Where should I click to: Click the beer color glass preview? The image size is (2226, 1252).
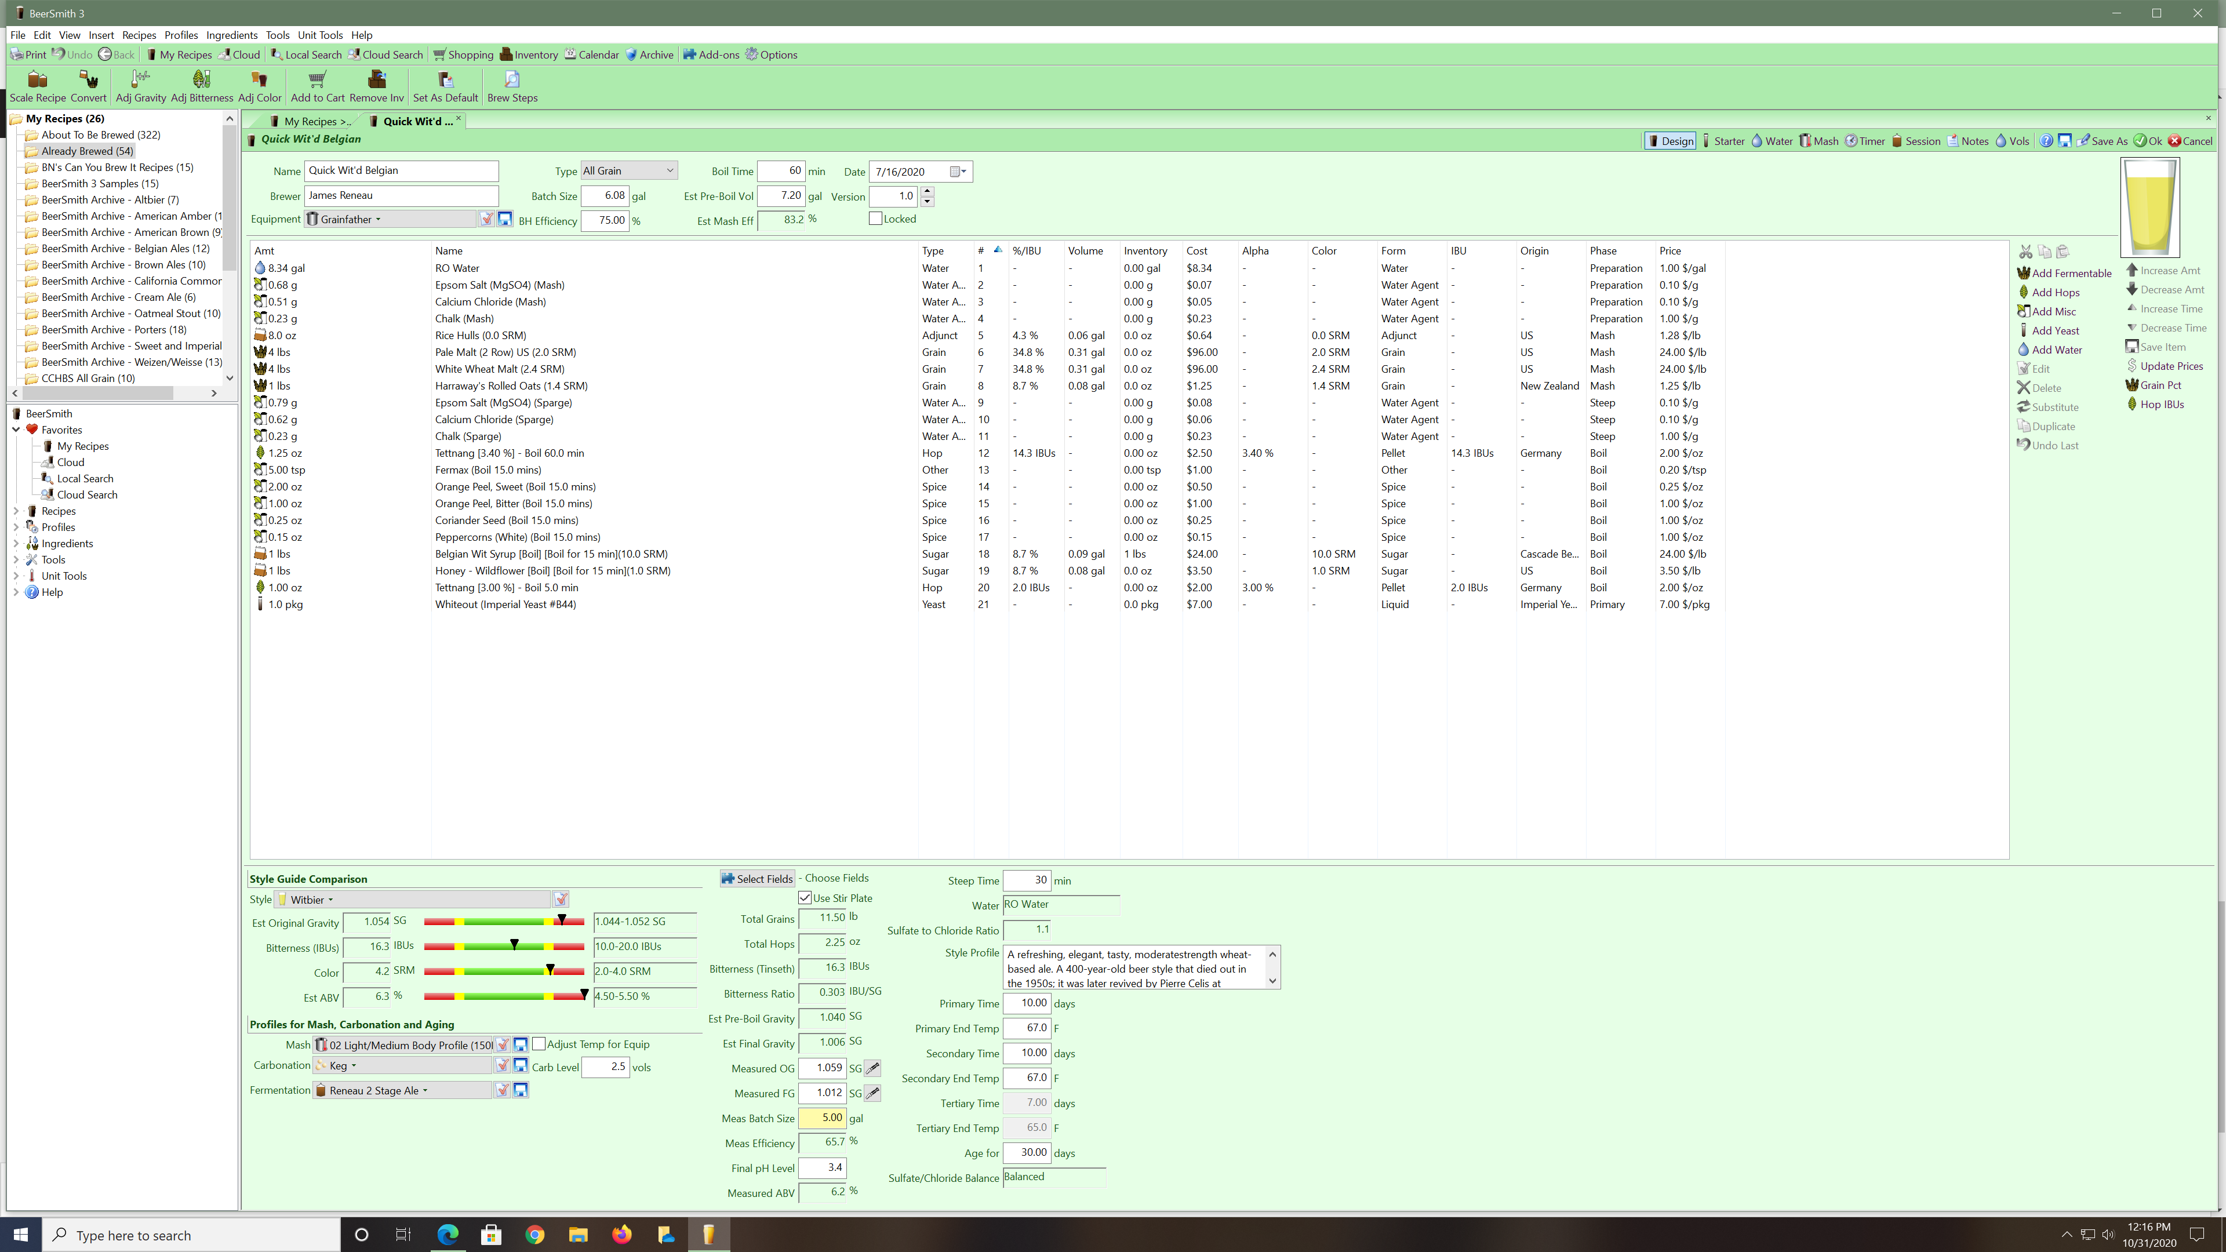[x=2150, y=208]
